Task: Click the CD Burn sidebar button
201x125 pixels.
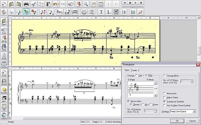Action: point(4,116)
